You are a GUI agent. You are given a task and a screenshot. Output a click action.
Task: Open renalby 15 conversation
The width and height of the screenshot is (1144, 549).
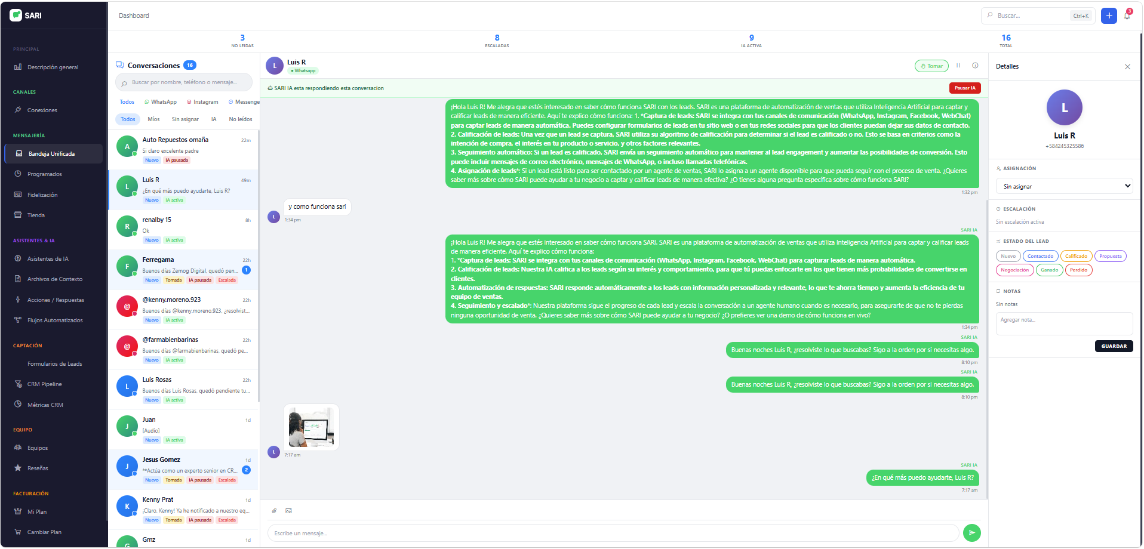pos(183,230)
